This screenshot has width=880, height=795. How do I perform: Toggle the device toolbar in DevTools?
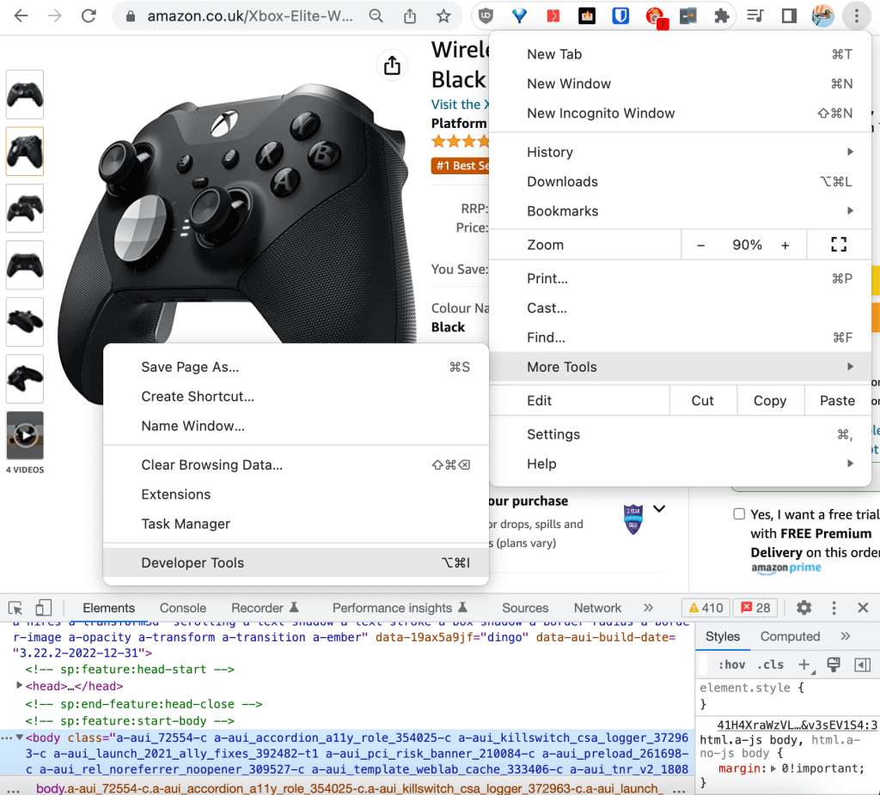click(x=41, y=607)
